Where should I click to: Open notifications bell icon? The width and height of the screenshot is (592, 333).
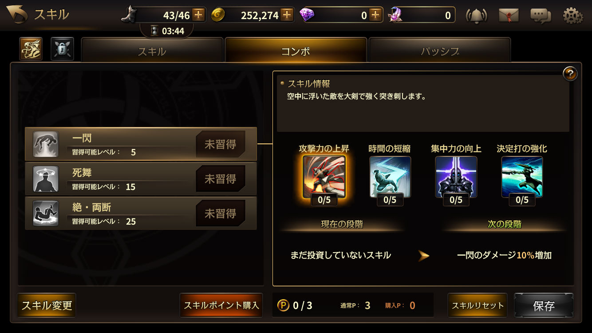(476, 16)
